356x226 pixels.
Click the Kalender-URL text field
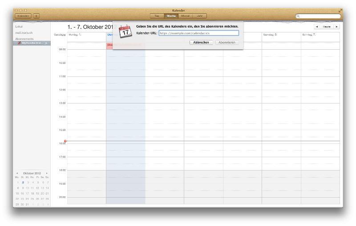[198, 33]
